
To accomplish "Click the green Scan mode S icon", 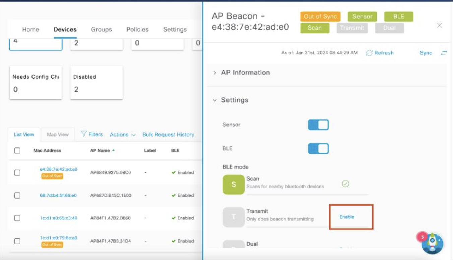I will coord(234,184).
